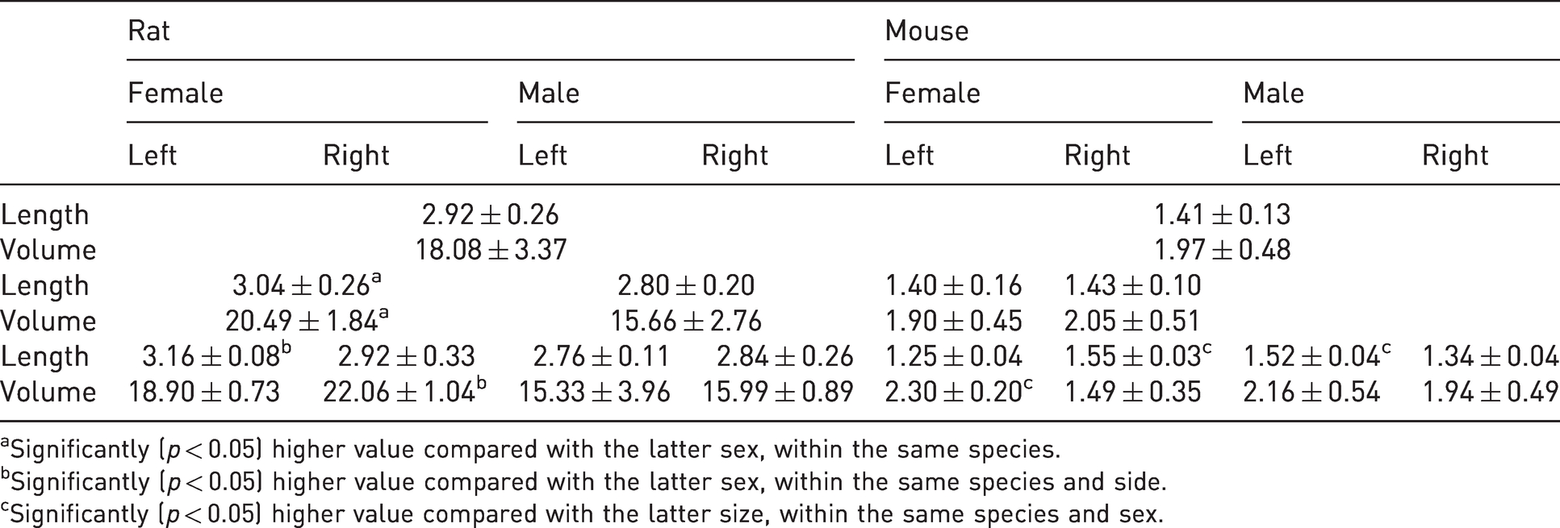Click value 22.06 ± 1.04 in the volume row
This screenshot has height=528, width=1560.
405,391
